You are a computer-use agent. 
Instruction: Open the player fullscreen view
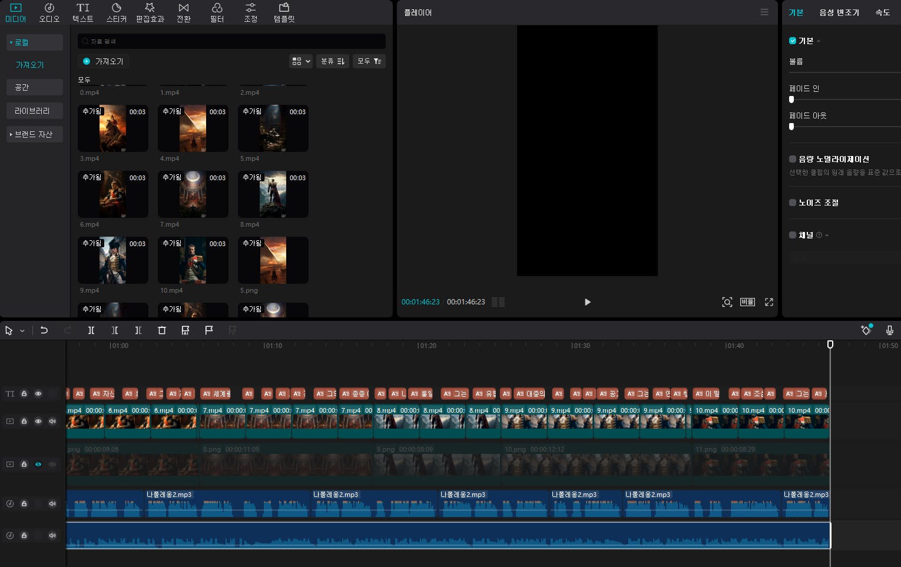[x=768, y=302]
